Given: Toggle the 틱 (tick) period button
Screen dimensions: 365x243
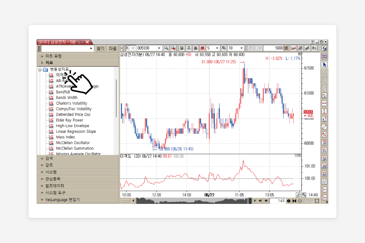Looking at the screenshot, I should [224, 48].
